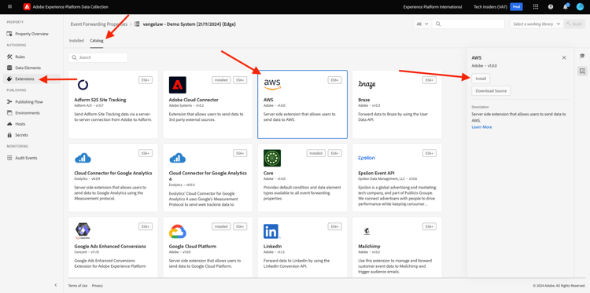Click Installed badge on Adobe Cloud Connector
The width and height of the screenshot is (590, 293).
click(x=221, y=80)
